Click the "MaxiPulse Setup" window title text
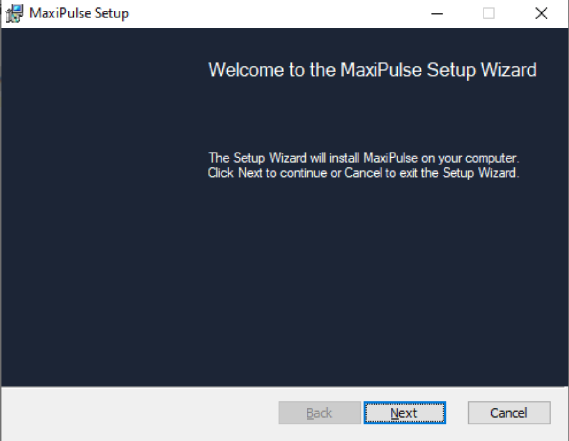 point(79,13)
